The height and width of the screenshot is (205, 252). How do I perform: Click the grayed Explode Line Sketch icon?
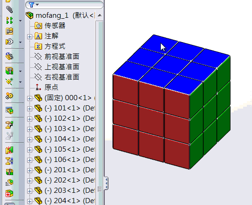click(9, 136)
